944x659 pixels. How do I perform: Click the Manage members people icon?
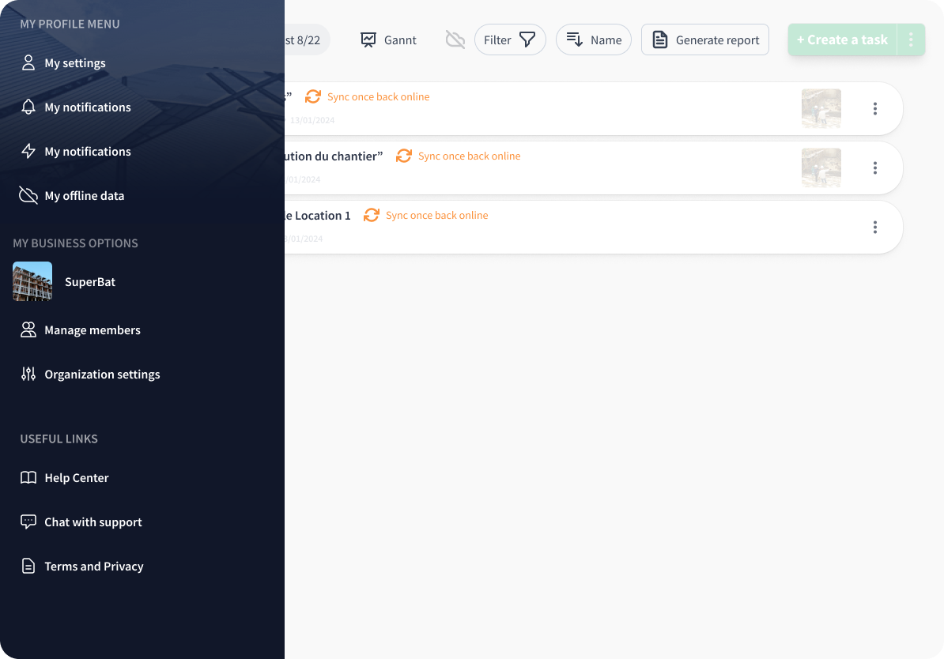tap(28, 330)
